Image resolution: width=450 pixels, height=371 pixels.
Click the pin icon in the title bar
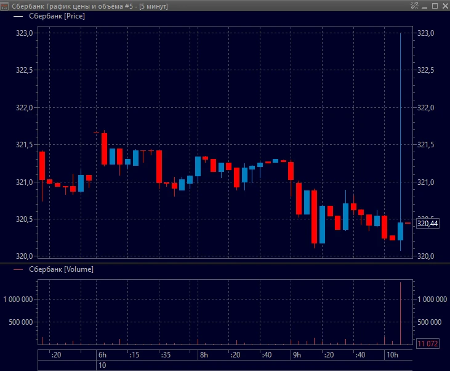tap(414, 6)
